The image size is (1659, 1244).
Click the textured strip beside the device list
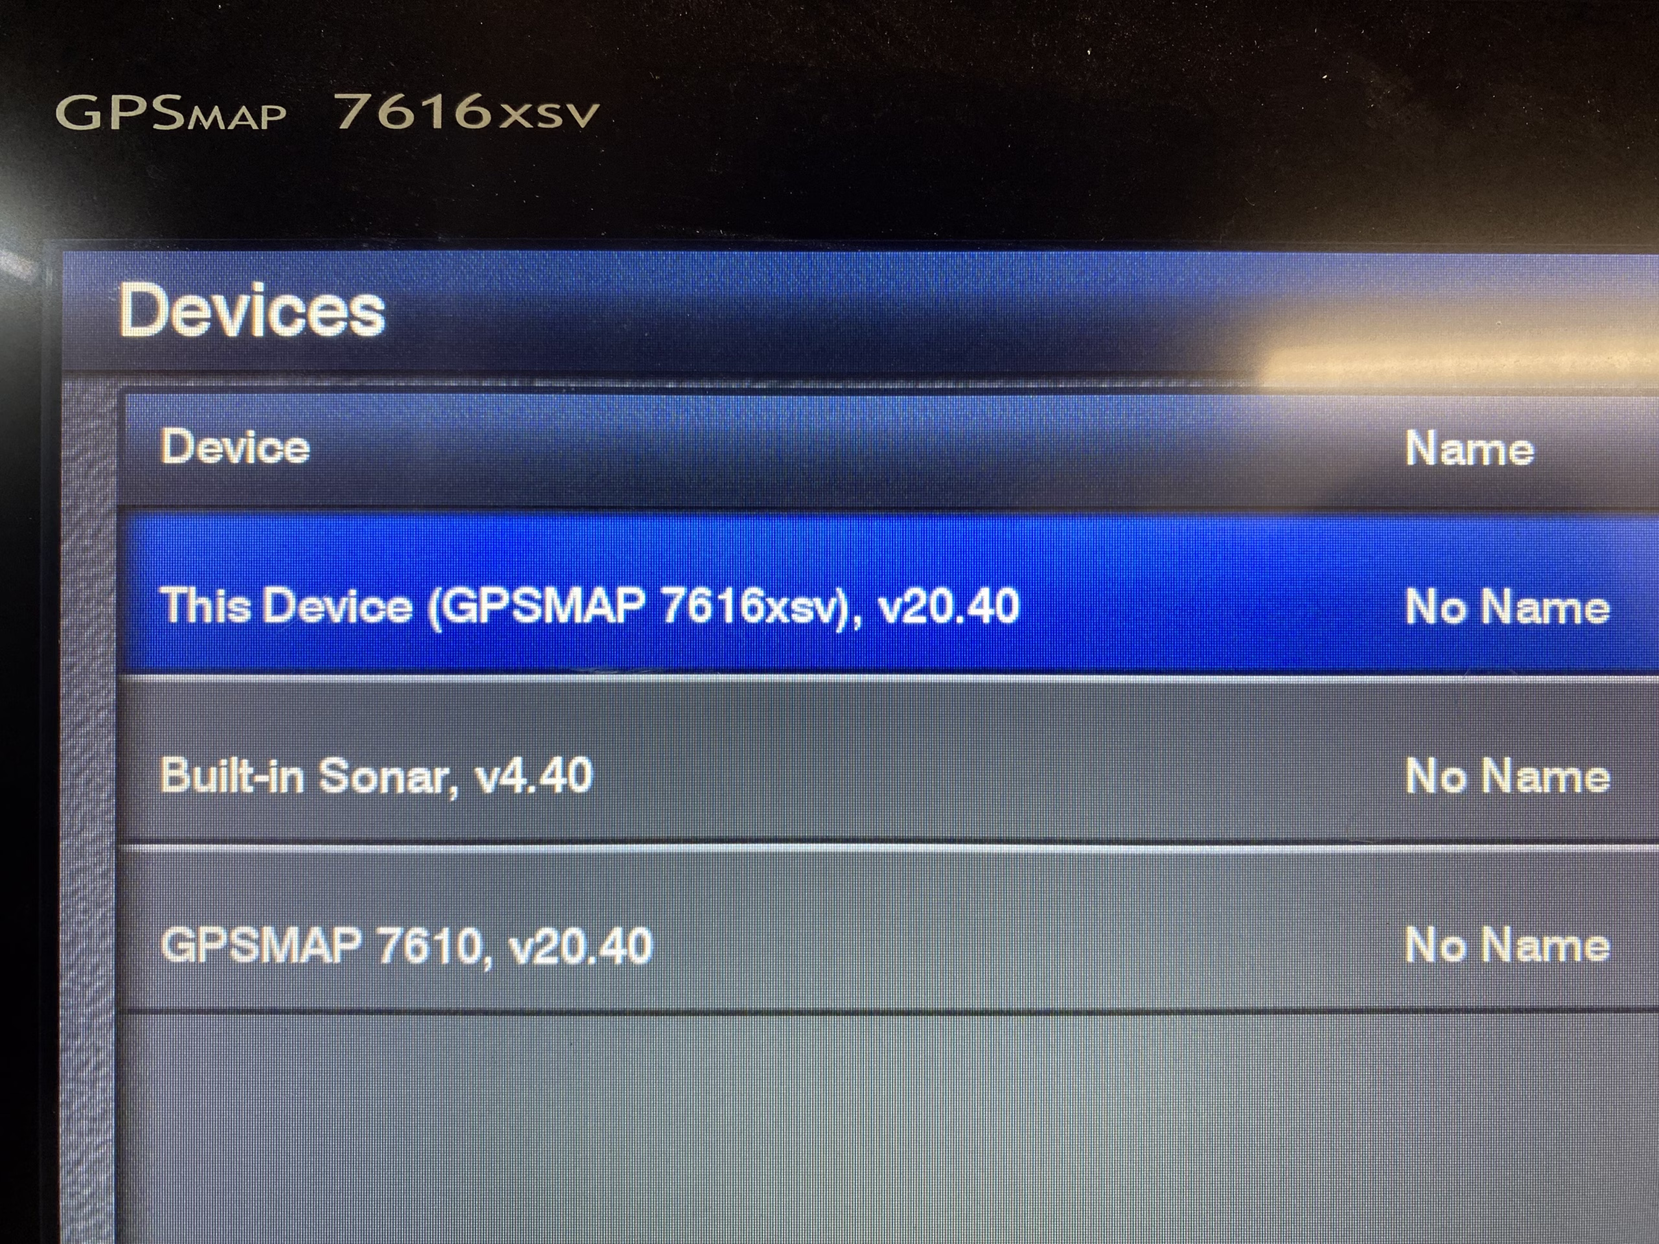pos(89,810)
